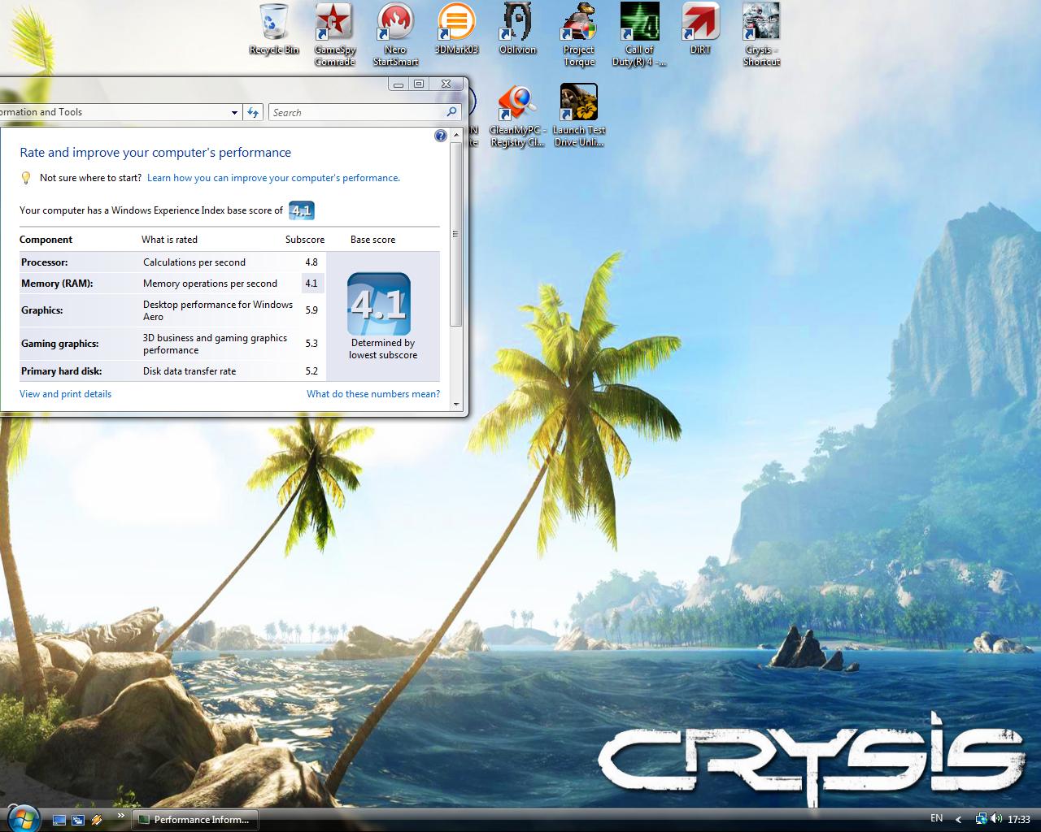Click the Show Desktop quick launch icon

(x=59, y=820)
